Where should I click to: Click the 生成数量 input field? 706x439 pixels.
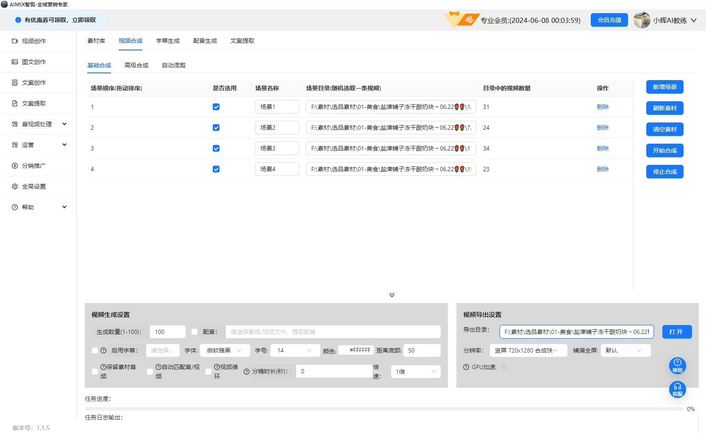click(167, 332)
